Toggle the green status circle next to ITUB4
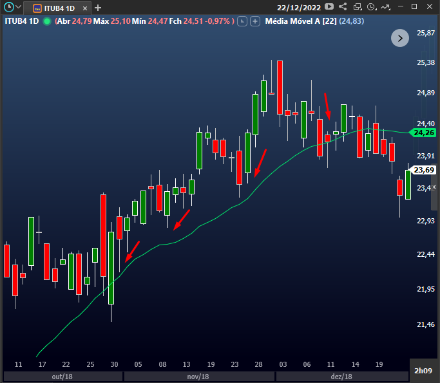440x383 pixels. click(x=47, y=21)
